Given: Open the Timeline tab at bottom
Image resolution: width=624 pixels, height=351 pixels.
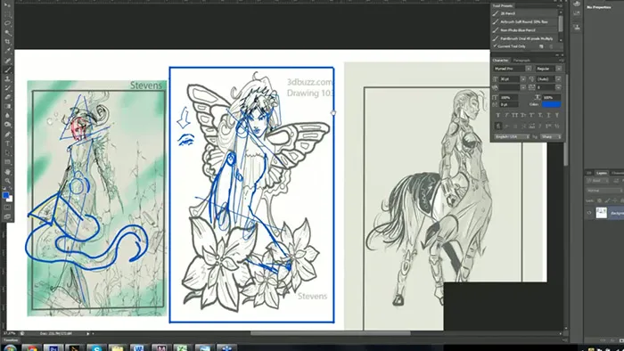Looking at the screenshot, I should (x=11, y=340).
